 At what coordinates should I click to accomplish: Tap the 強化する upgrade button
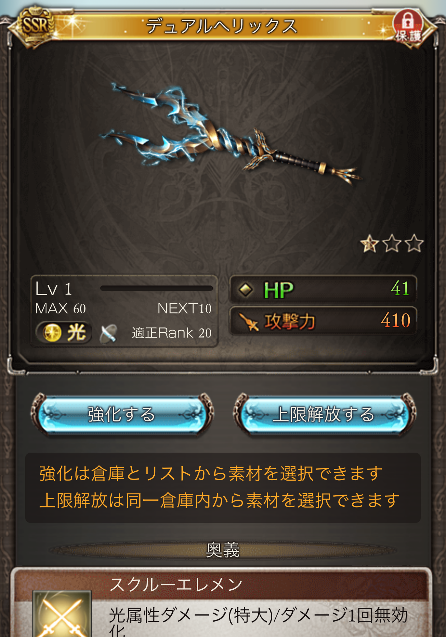point(122,415)
